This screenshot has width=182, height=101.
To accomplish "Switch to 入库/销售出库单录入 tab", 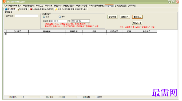I will click(13, 6).
